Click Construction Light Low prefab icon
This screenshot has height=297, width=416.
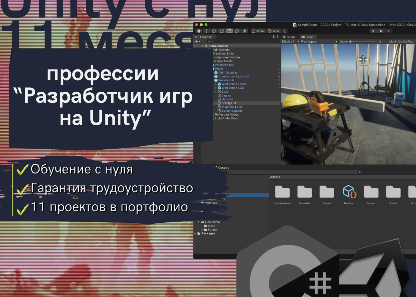click(216, 76)
